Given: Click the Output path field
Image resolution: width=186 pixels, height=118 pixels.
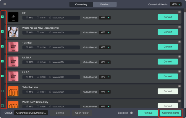Looking at the screenshot, I should tap(30, 113).
